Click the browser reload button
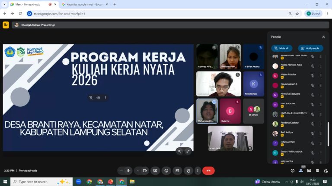 pyautogui.click(x=20, y=13)
